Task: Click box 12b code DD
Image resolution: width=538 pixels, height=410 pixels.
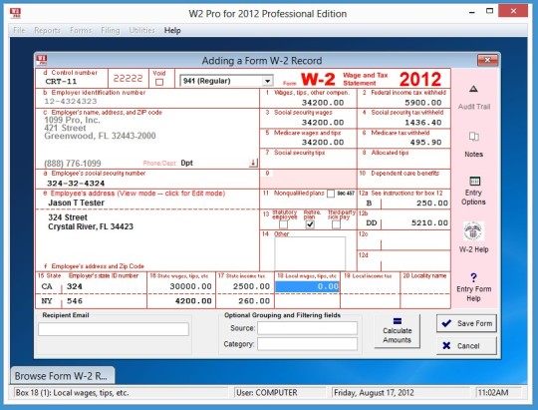Action: point(371,223)
